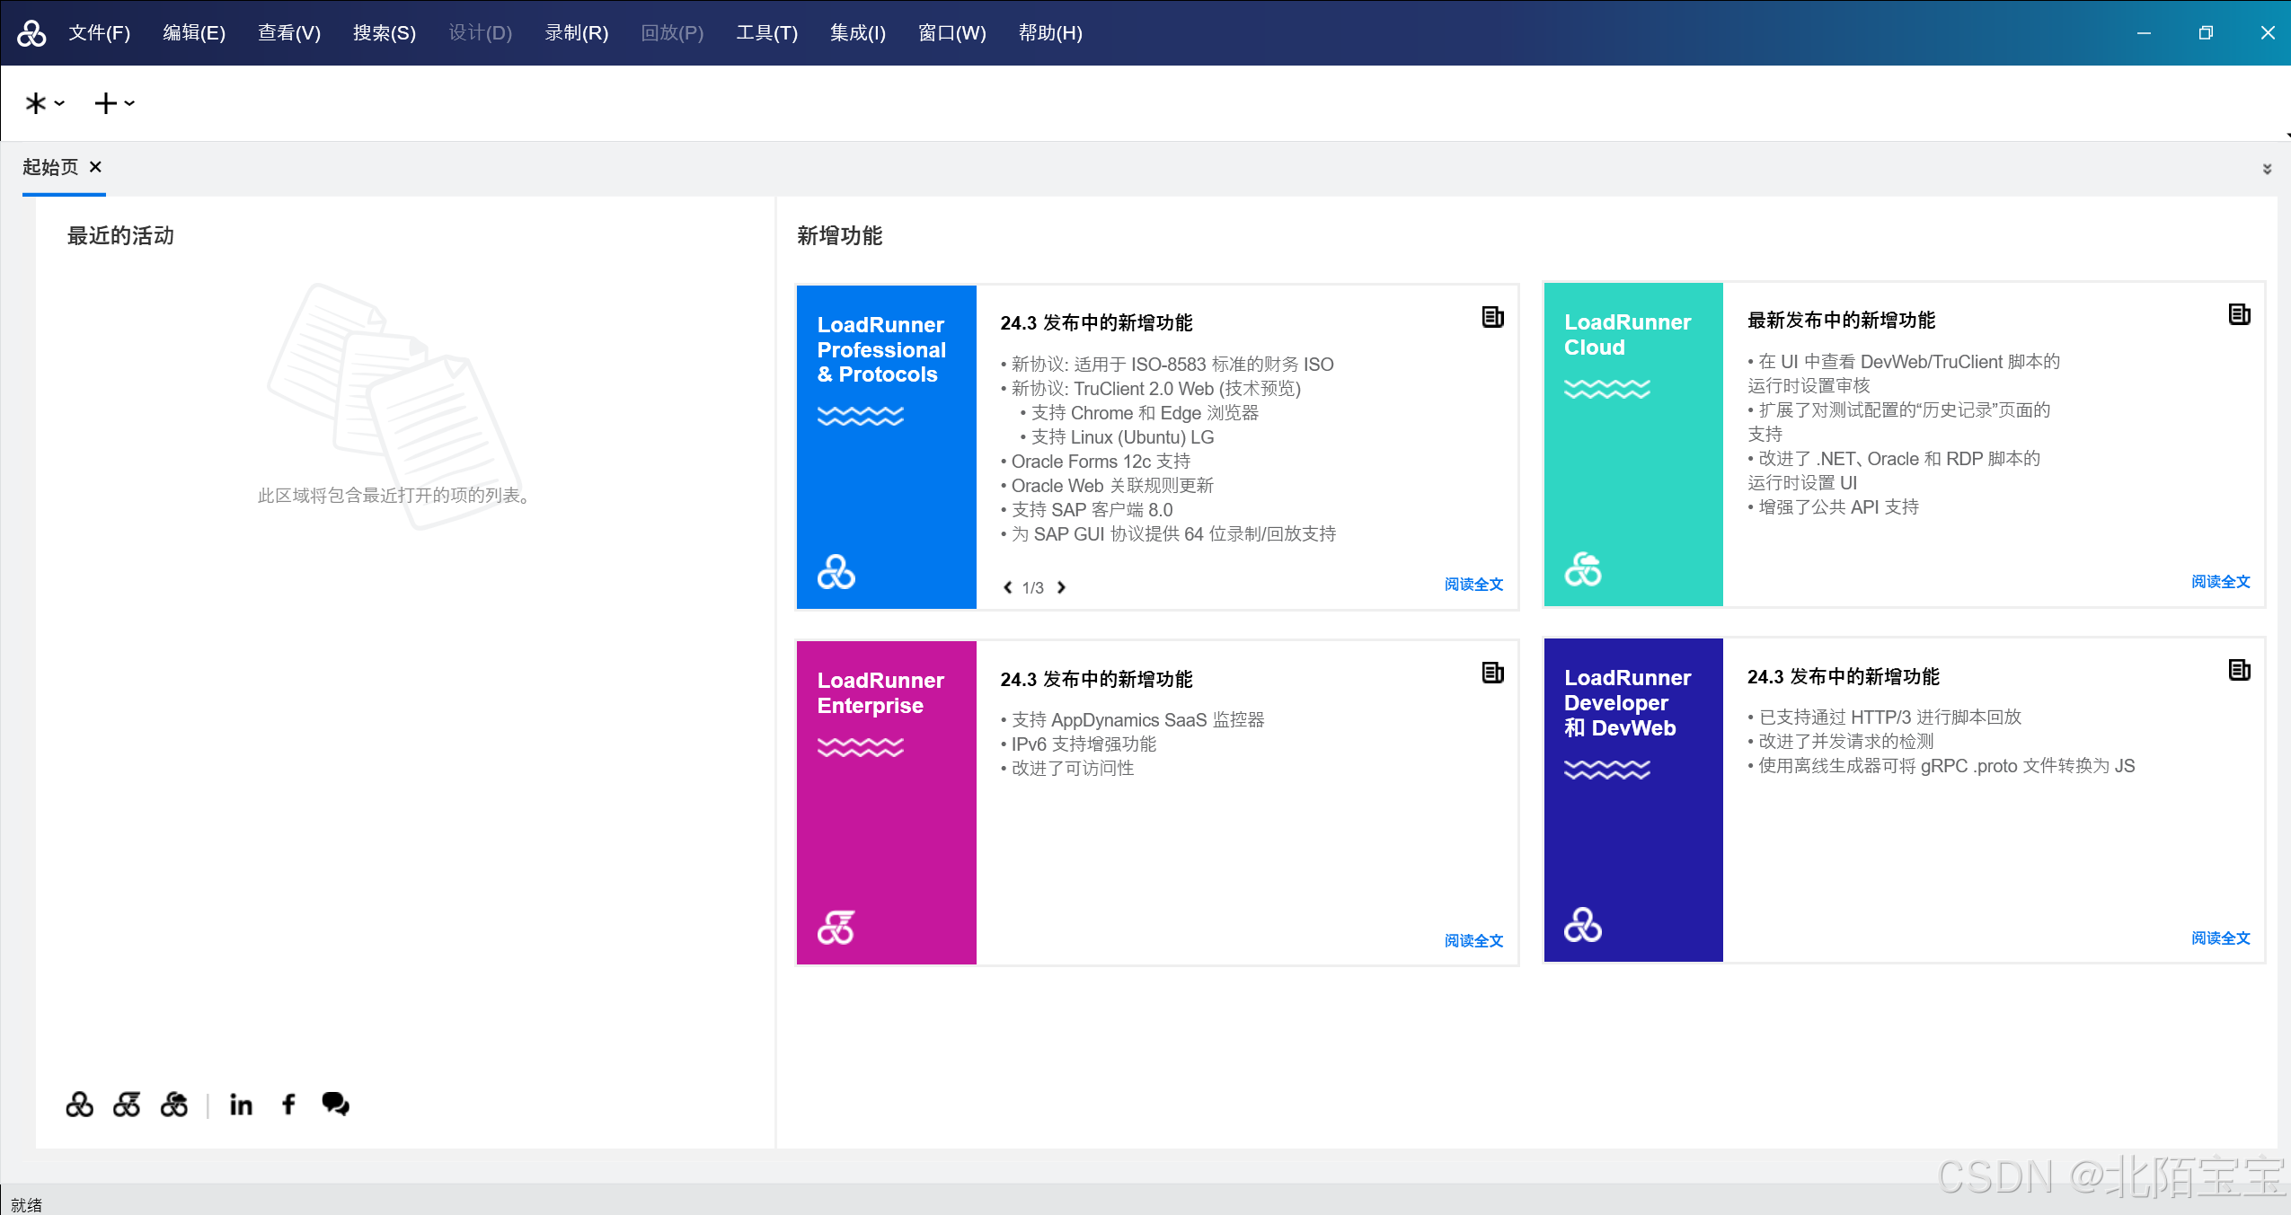Click the asterisk new-item icon in toolbar
The width and height of the screenshot is (2291, 1215).
34,103
